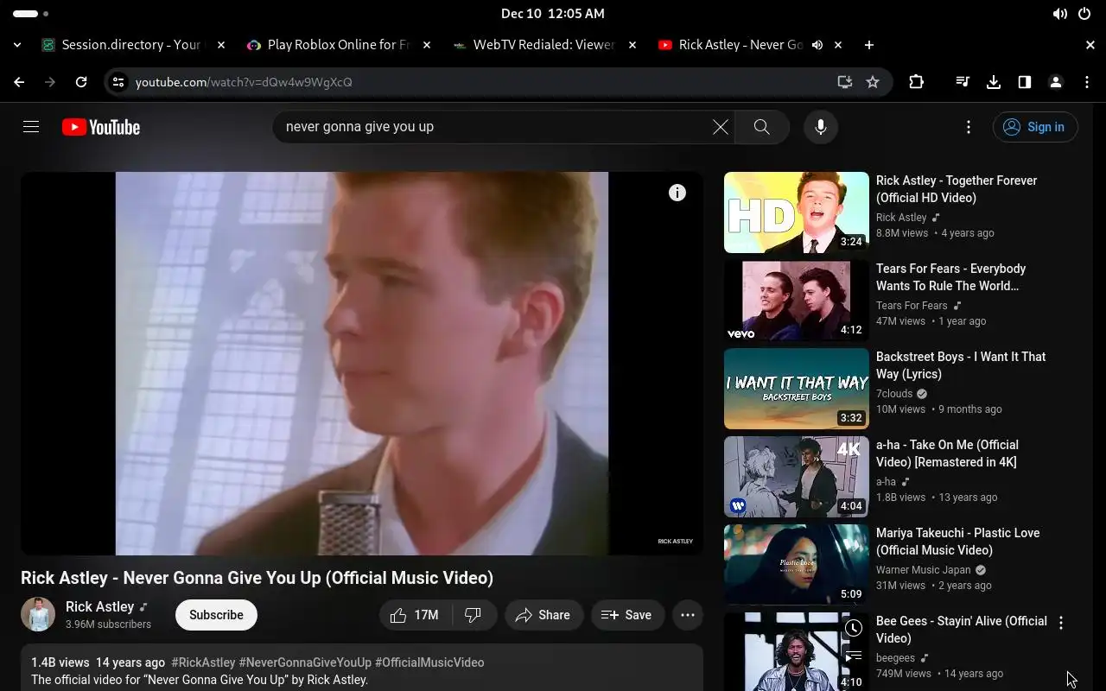1106x691 pixels.
Task: Mute the Rick Astley tab audio
Action: tap(817, 45)
